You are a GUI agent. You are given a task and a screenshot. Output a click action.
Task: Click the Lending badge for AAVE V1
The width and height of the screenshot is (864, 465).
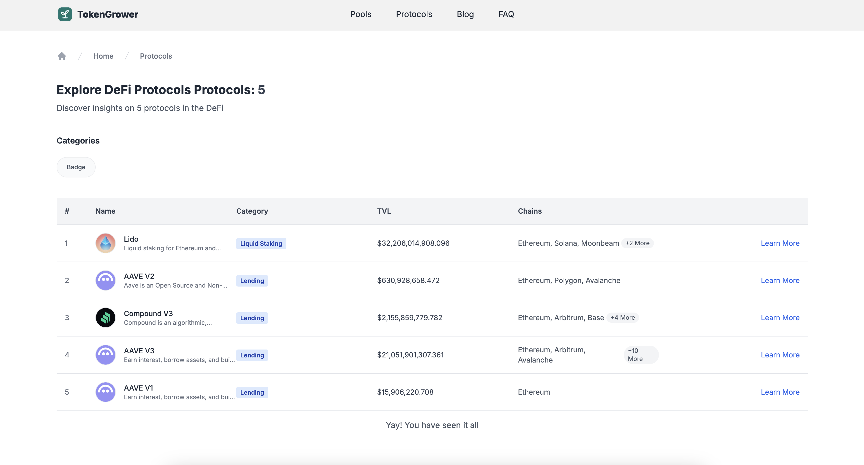pyautogui.click(x=252, y=392)
